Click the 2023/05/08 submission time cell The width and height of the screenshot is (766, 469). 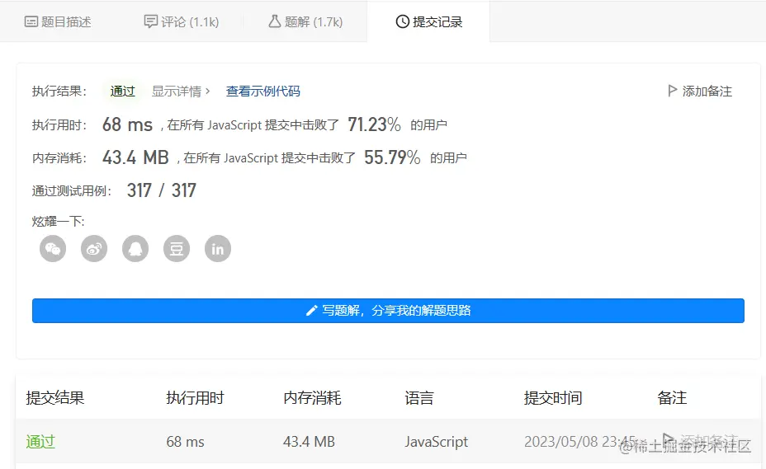click(x=580, y=442)
